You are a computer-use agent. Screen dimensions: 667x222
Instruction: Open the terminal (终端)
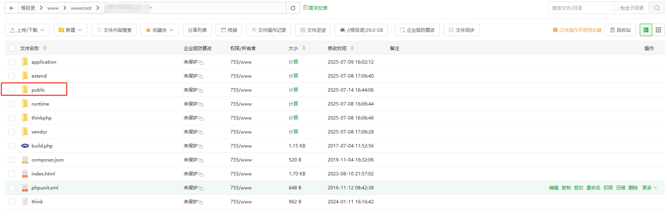(x=229, y=30)
